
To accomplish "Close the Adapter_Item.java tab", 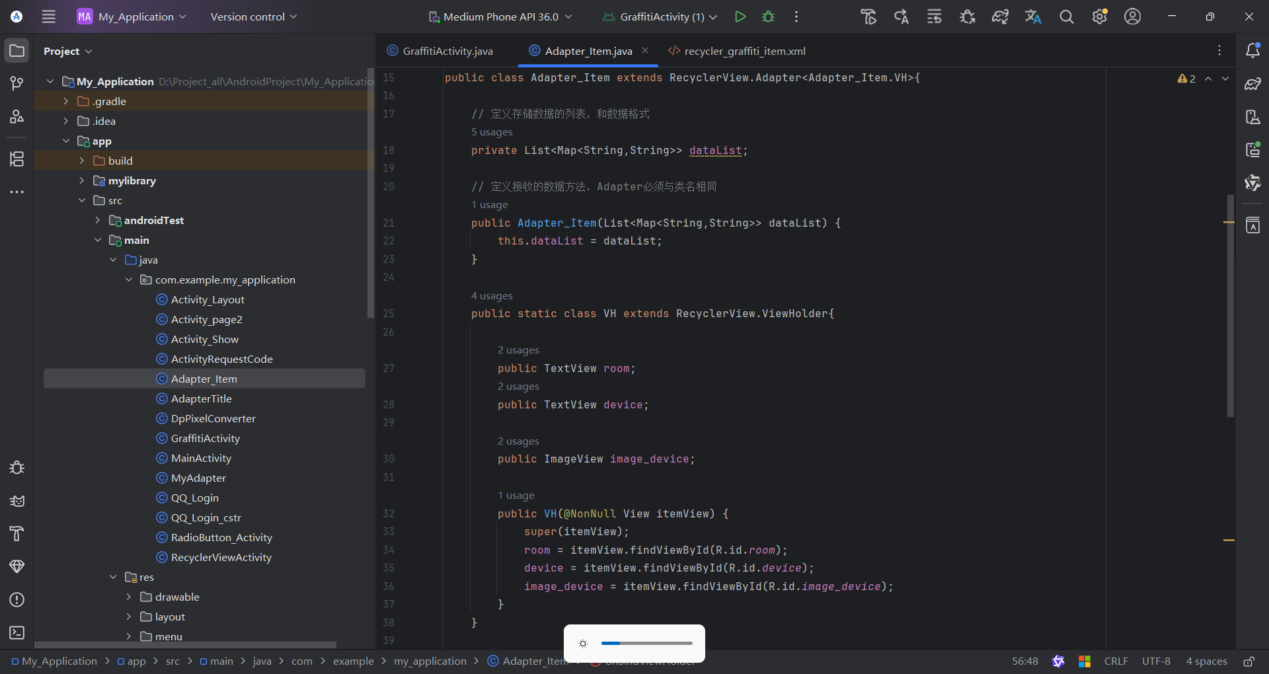I will tap(645, 50).
